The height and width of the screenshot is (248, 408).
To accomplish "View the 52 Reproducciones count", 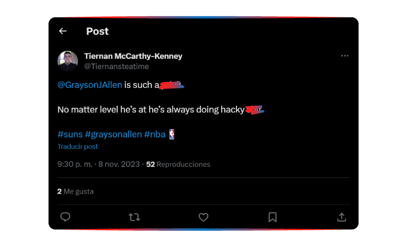I will coord(178,164).
